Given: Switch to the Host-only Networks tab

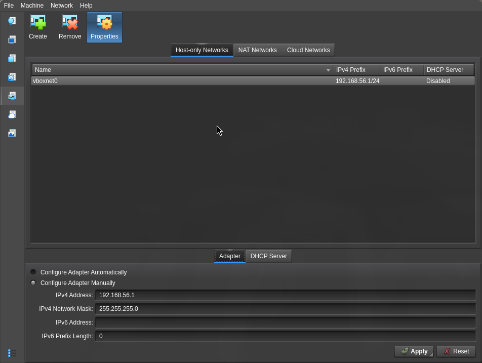Looking at the screenshot, I should tap(202, 50).
